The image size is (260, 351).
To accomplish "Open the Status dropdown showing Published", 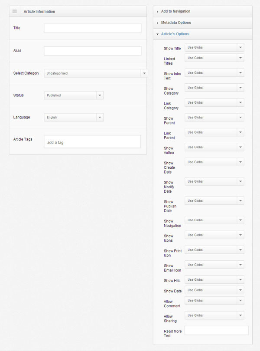I will tap(74, 95).
